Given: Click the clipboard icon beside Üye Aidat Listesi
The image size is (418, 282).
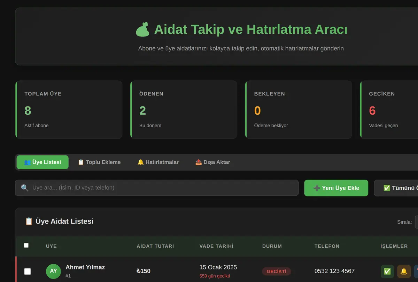Looking at the screenshot, I should tap(29, 221).
